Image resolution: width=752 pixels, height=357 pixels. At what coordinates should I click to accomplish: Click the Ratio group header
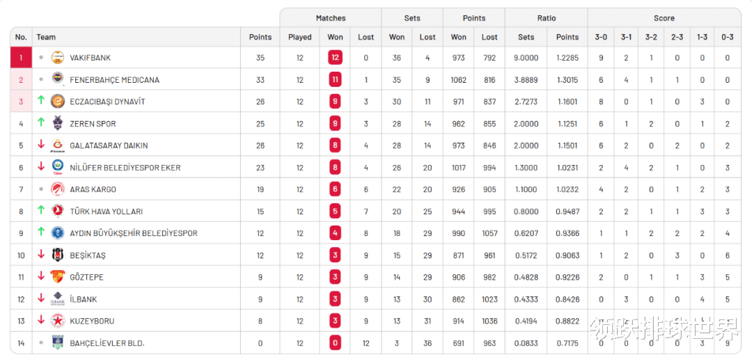(547, 18)
